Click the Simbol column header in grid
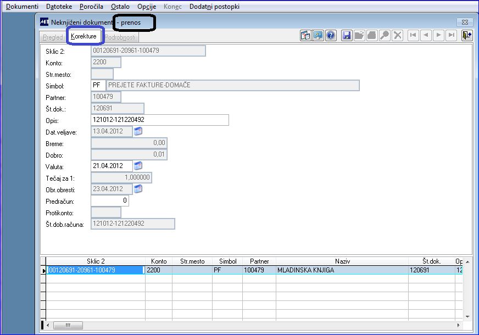Screen dimensions: 479x335 click(227, 261)
